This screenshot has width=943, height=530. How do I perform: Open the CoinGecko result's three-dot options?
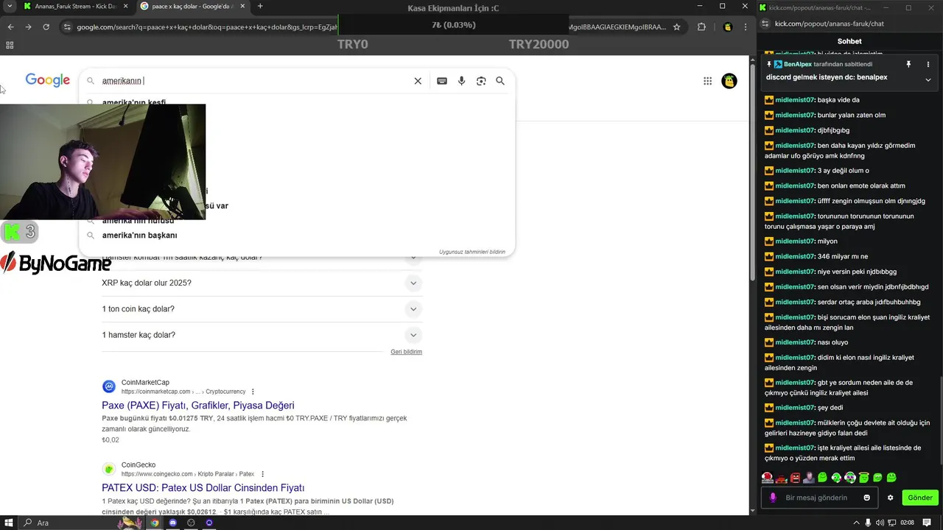pos(262,474)
